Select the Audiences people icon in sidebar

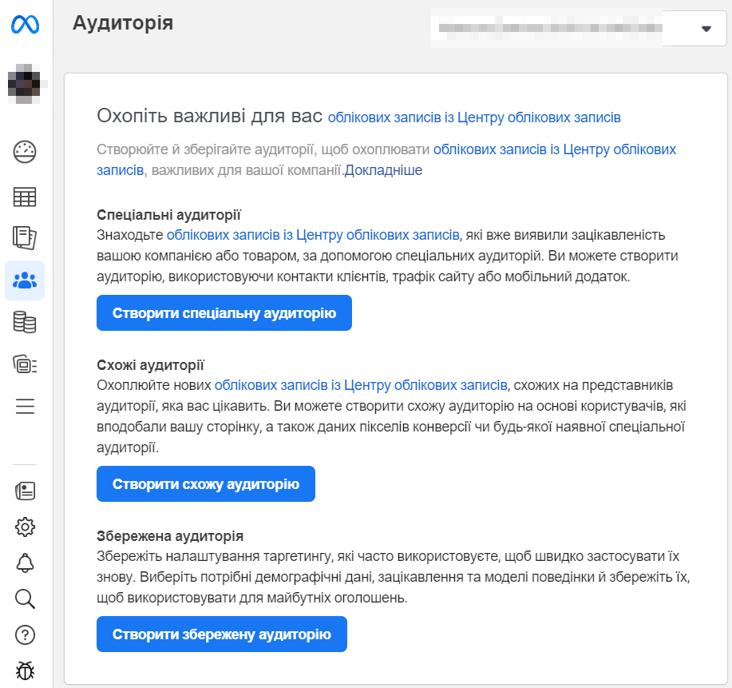tap(25, 280)
